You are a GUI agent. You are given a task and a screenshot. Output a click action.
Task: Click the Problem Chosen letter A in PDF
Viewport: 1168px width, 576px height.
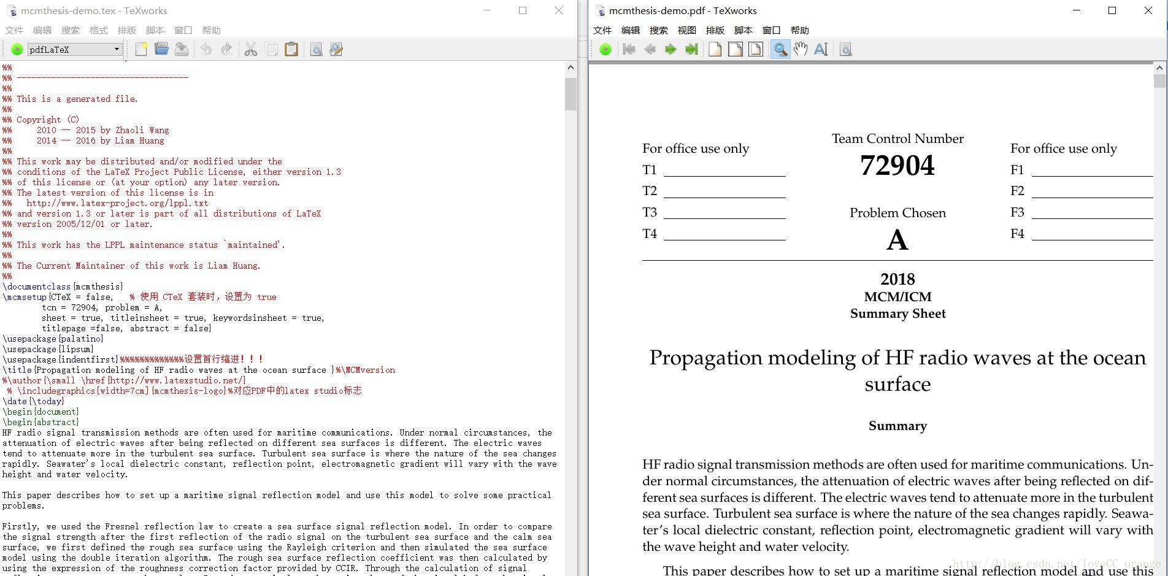click(x=897, y=240)
